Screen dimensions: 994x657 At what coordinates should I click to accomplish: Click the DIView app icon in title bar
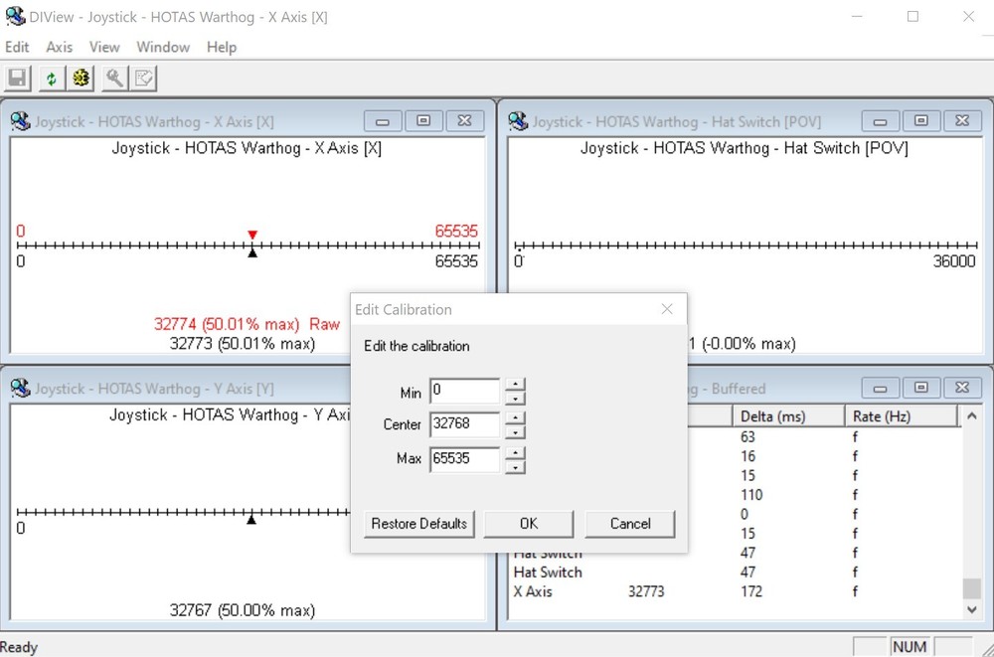point(15,17)
